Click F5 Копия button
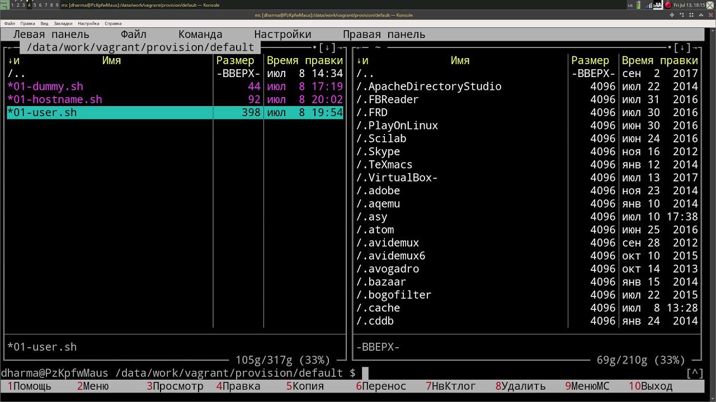716x402 pixels. pyautogui.click(x=305, y=386)
